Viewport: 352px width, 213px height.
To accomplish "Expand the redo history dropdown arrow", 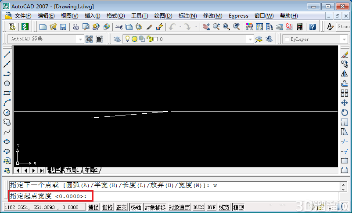I will coord(196,27).
